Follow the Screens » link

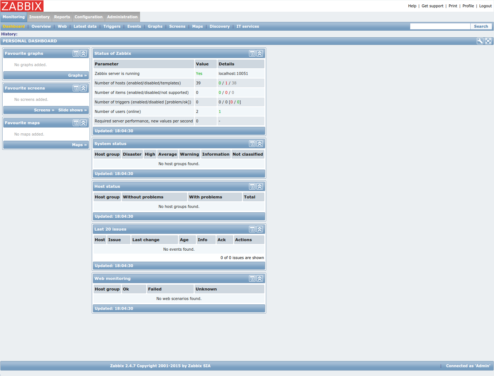[x=44, y=110]
